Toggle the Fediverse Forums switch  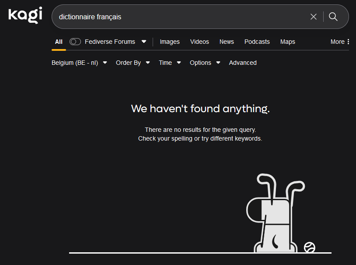click(75, 42)
